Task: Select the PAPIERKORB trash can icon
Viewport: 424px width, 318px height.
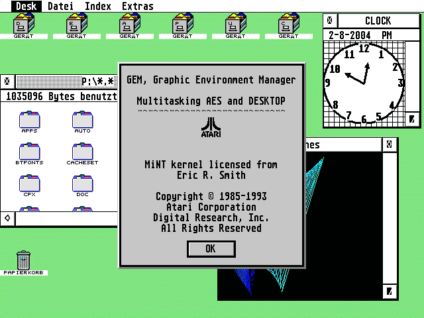Action: pos(24,263)
